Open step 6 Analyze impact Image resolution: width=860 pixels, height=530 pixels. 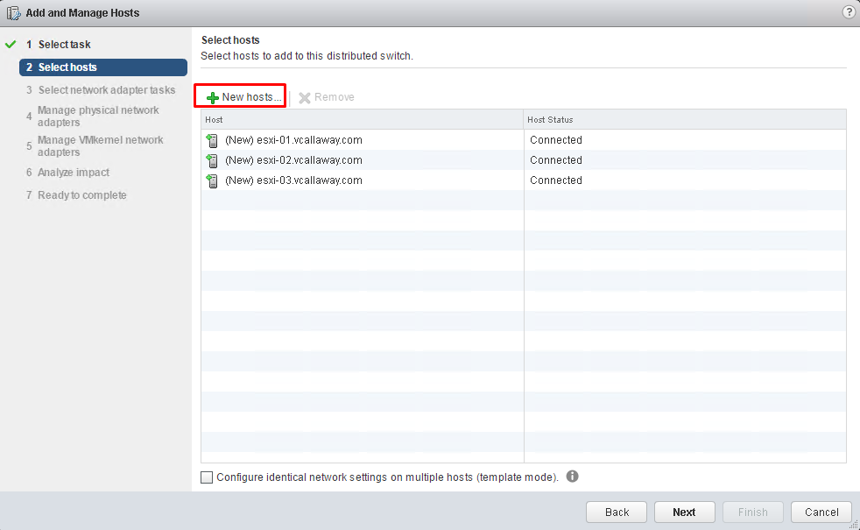click(x=68, y=173)
